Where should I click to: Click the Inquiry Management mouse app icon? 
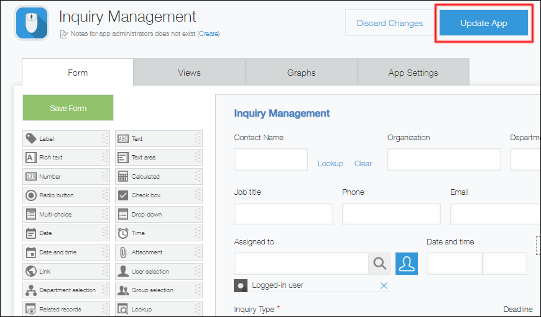tap(32, 24)
